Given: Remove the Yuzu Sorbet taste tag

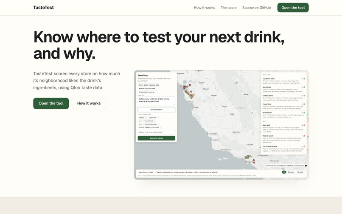Looking at the screenshot, I should pyautogui.click(x=154, y=121).
